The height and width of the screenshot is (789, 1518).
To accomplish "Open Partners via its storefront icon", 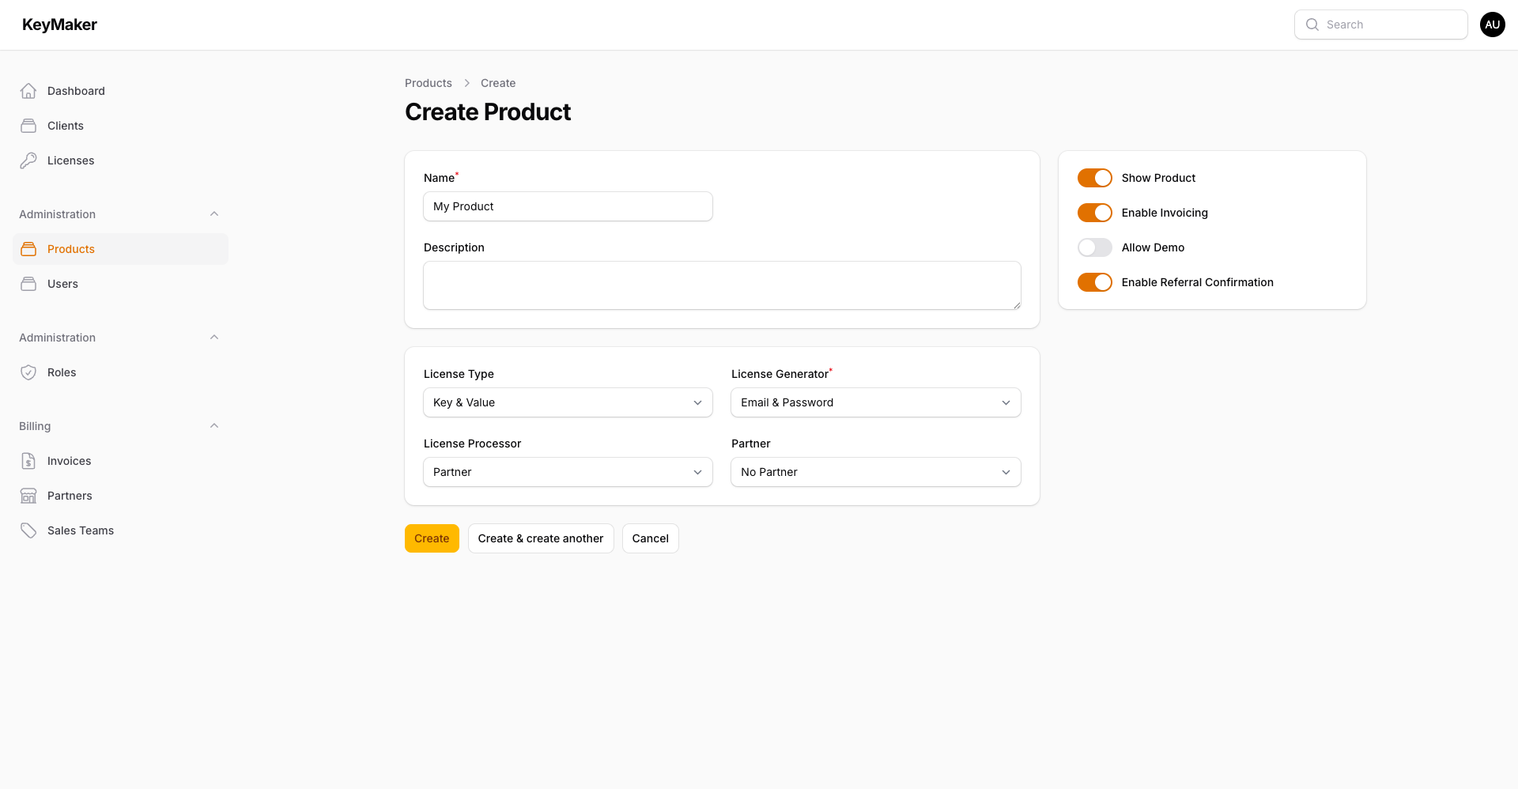I will (28, 495).
